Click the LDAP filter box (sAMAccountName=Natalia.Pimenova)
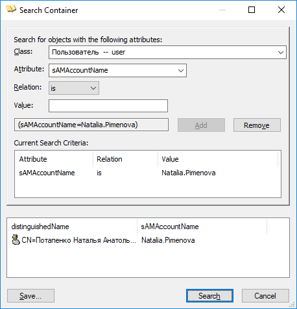This screenshot has height=309, width=297. coord(91,125)
